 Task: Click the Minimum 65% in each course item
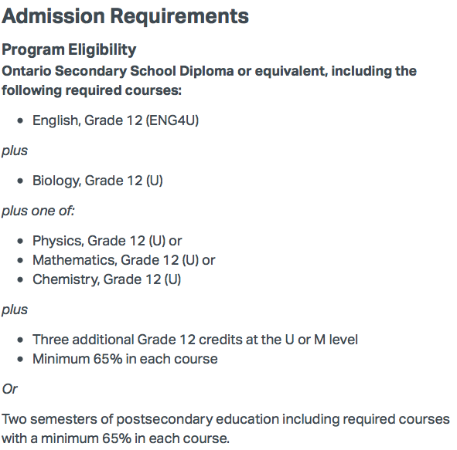(x=125, y=359)
